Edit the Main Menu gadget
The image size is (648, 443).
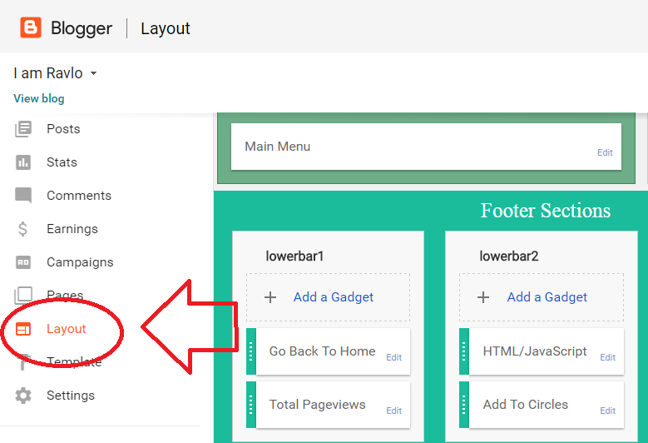tap(605, 152)
